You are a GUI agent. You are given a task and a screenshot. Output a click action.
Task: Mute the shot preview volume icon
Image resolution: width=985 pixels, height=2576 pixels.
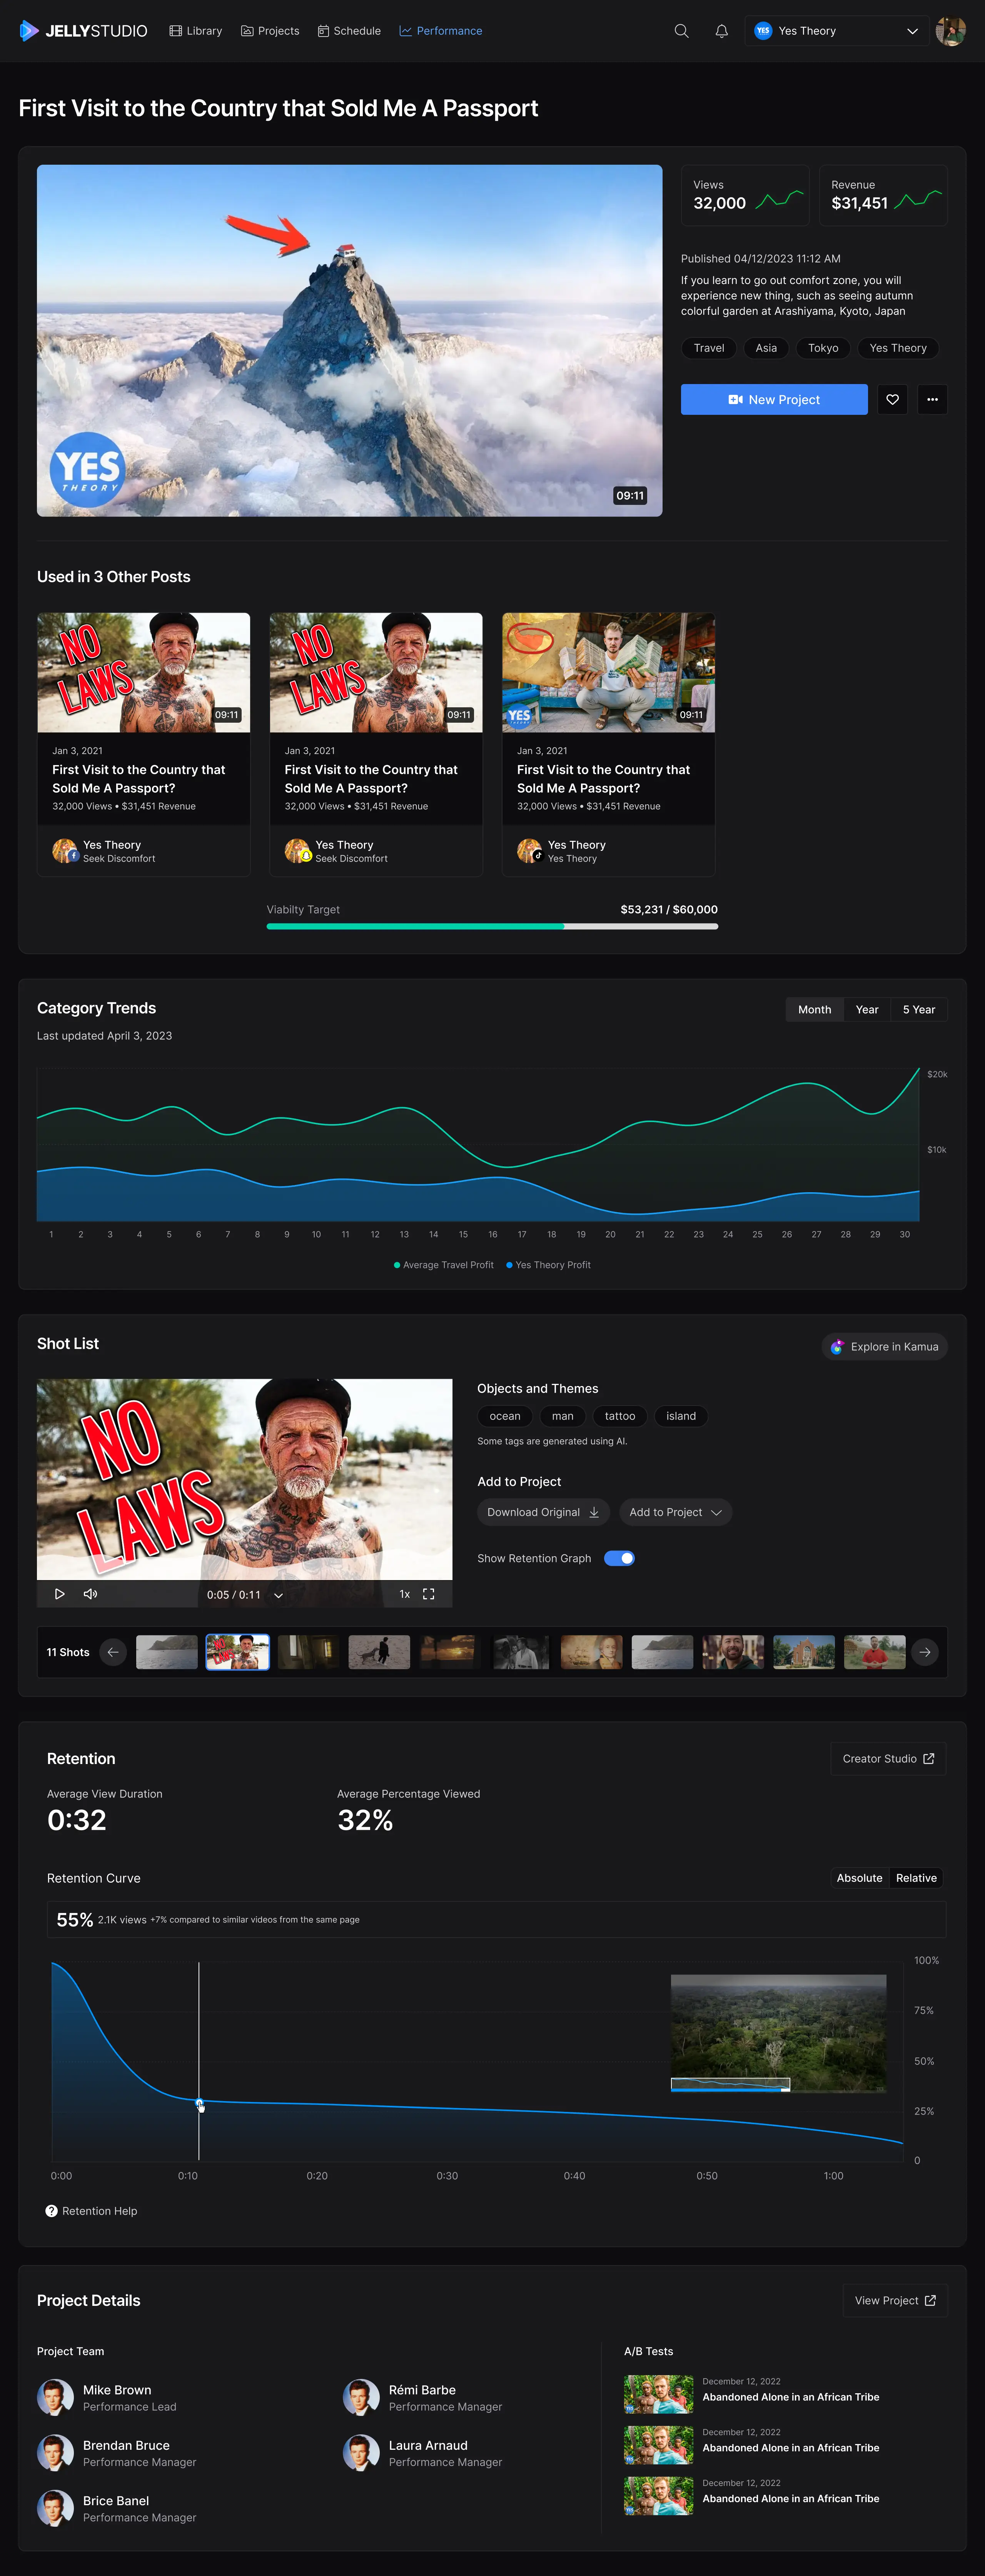pyautogui.click(x=90, y=1594)
